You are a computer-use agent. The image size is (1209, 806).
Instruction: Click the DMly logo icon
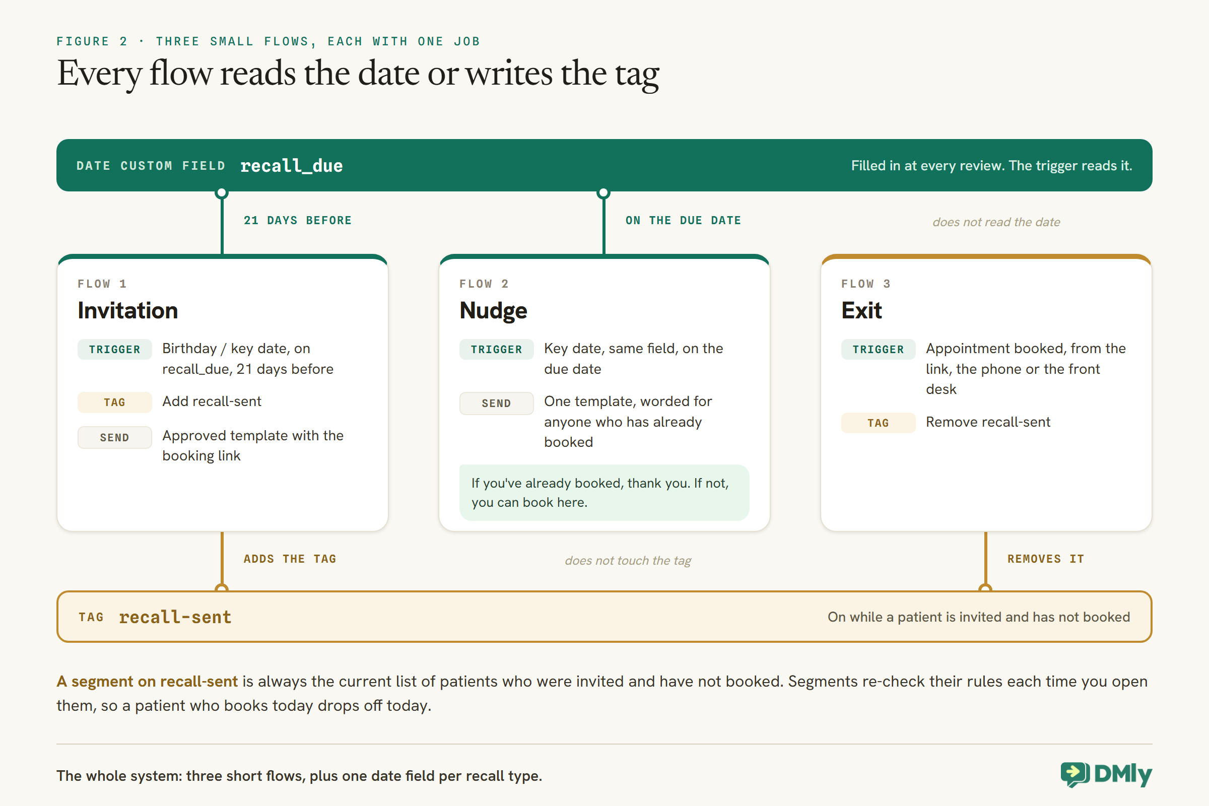click(1075, 774)
